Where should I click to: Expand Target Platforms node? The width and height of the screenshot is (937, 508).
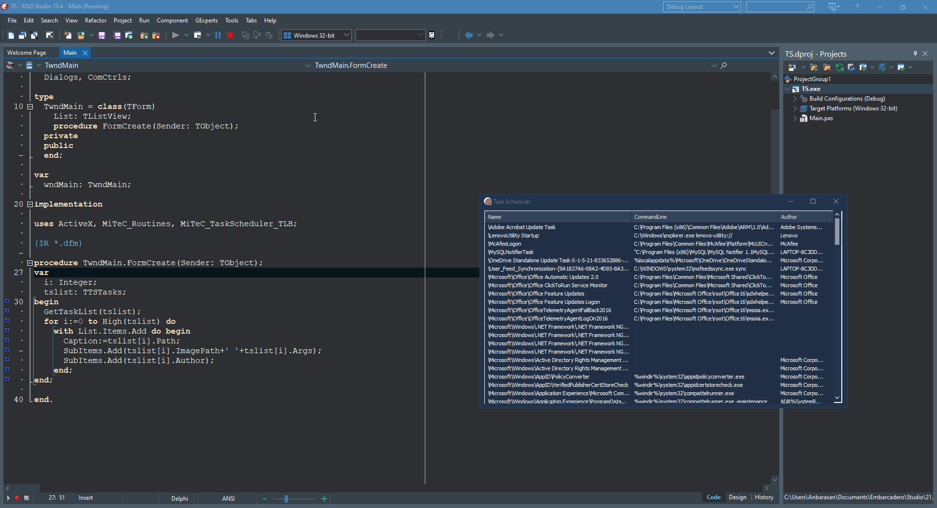point(795,108)
